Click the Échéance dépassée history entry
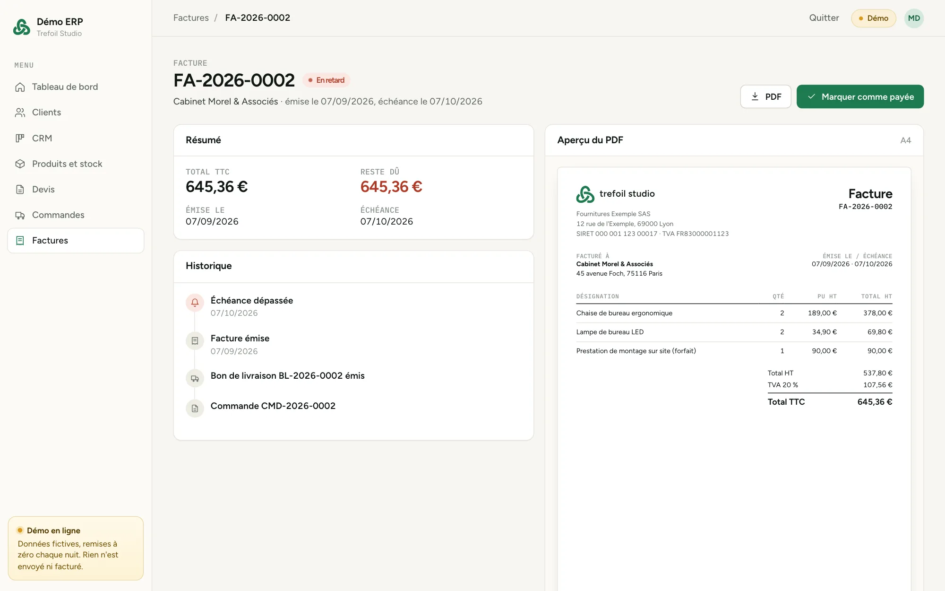This screenshot has width=945, height=591. pos(252,301)
